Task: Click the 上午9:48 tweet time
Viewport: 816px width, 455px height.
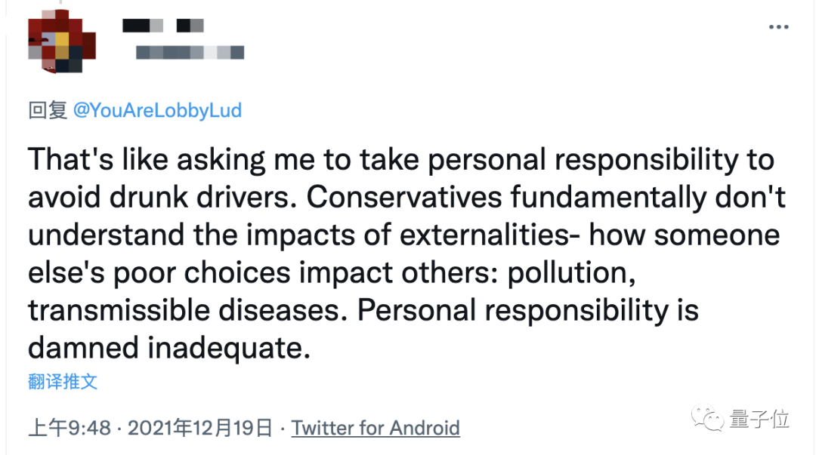Action: pyautogui.click(x=70, y=428)
